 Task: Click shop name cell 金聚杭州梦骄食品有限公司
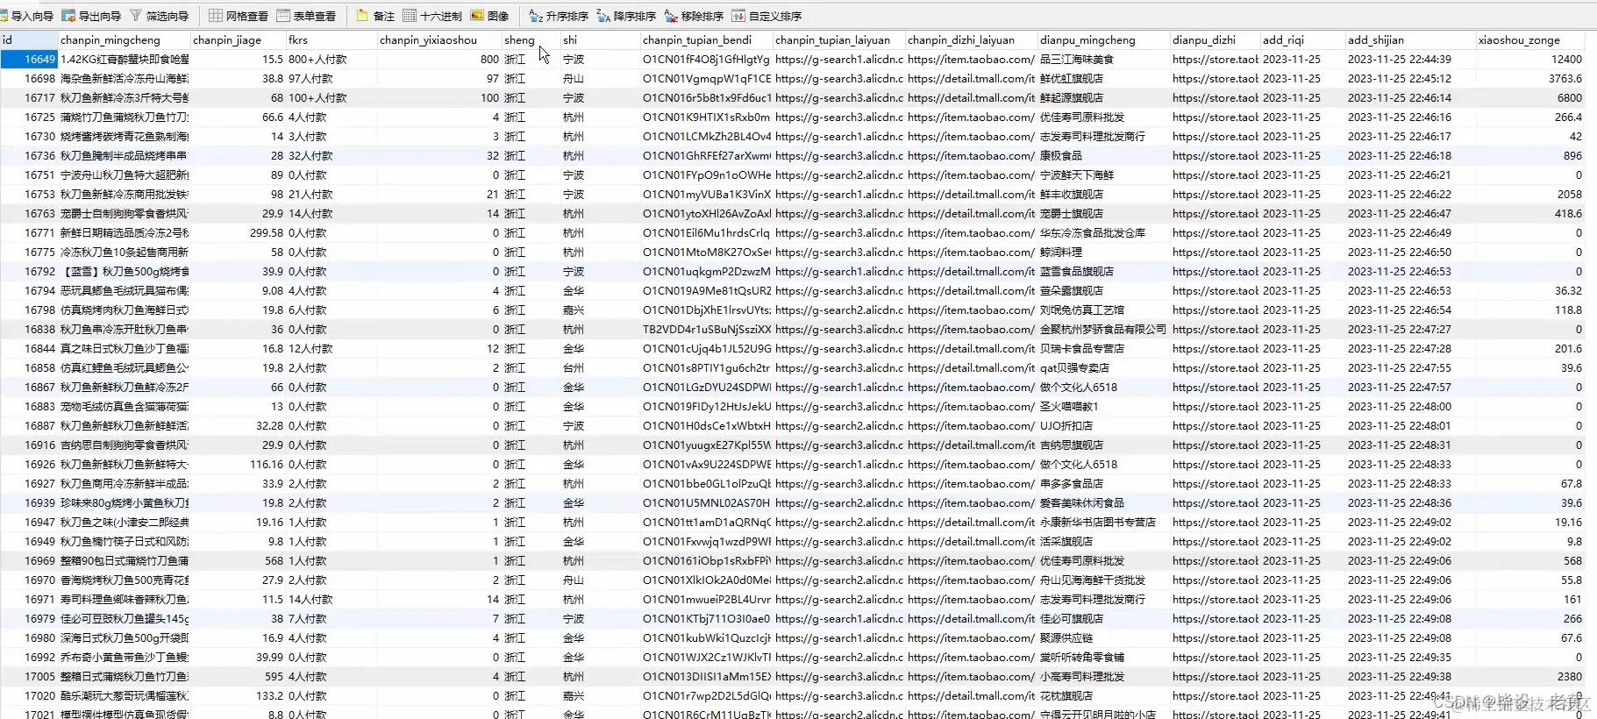[x=1103, y=329]
